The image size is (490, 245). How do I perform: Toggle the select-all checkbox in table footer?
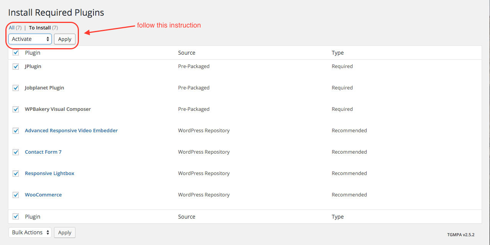click(16, 216)
